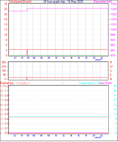Click wind direction scale value 360
The width and height of the screenshot is (118, 142).
4,62
